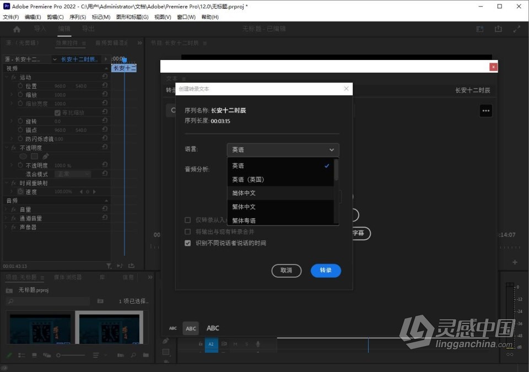Switch to the 导出 workspace tab
Viewport: 529px width, 372px height.
[88, 29]
